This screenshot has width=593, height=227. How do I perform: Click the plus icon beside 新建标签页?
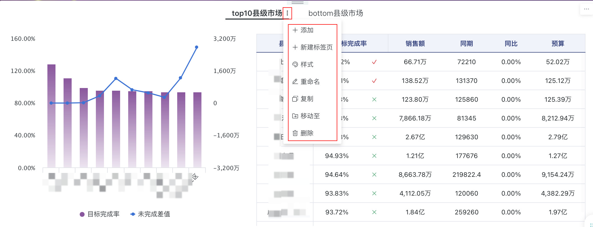click(x=295, y=47)
